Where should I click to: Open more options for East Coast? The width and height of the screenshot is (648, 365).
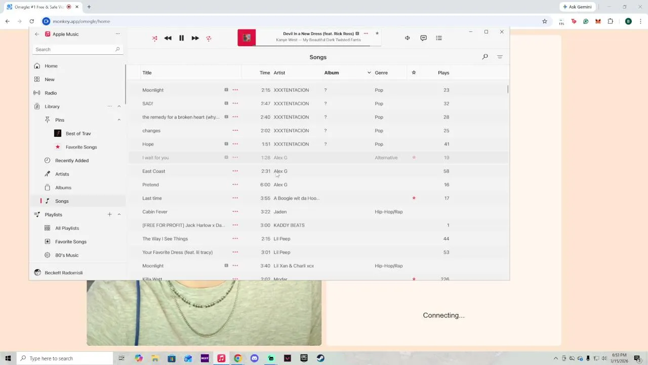(x=235, y=171)
